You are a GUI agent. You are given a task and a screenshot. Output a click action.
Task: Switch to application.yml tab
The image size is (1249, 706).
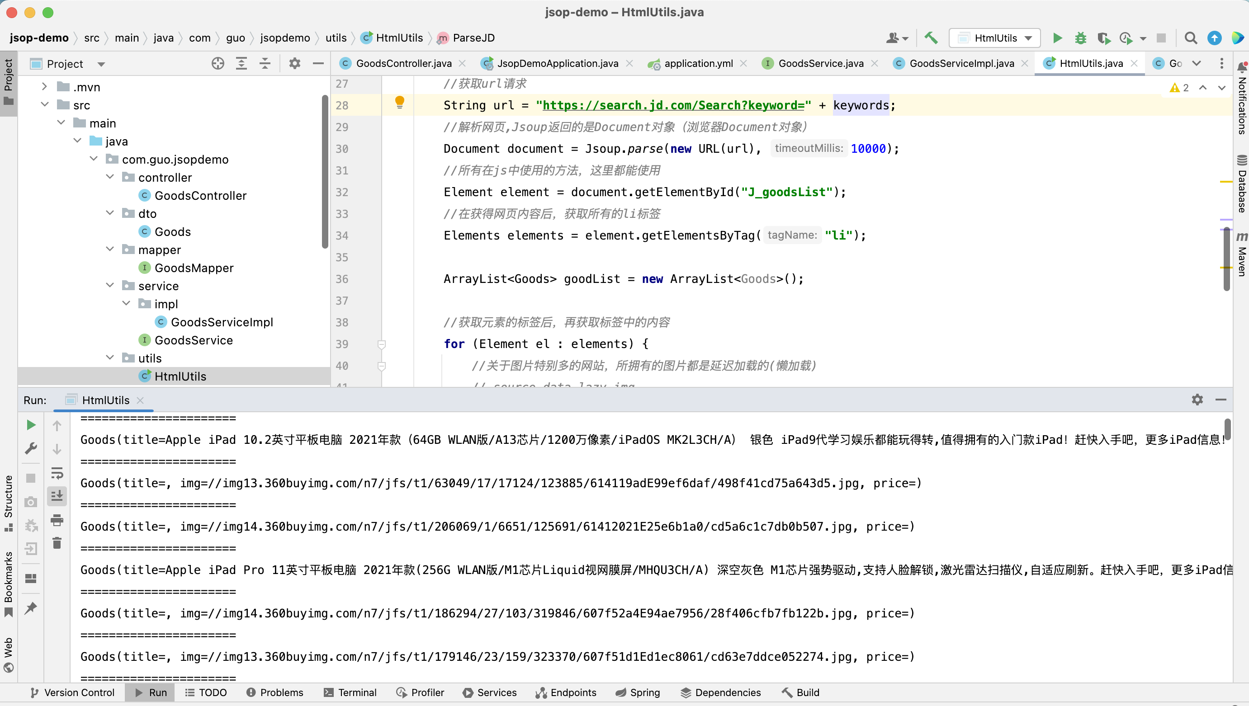pos(698,63)
